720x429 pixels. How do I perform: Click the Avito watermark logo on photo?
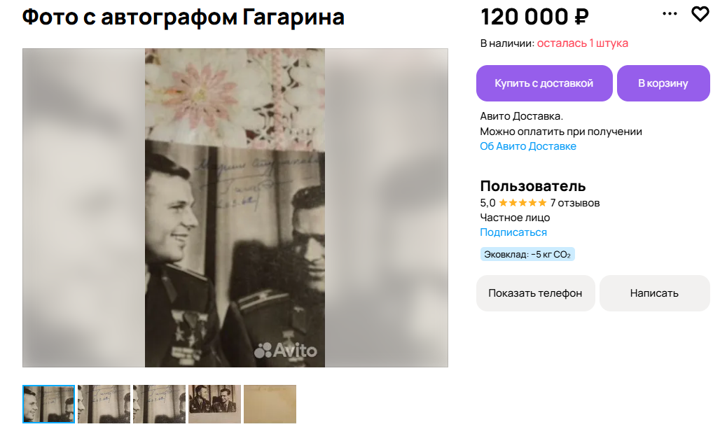(x=285, y=350)
